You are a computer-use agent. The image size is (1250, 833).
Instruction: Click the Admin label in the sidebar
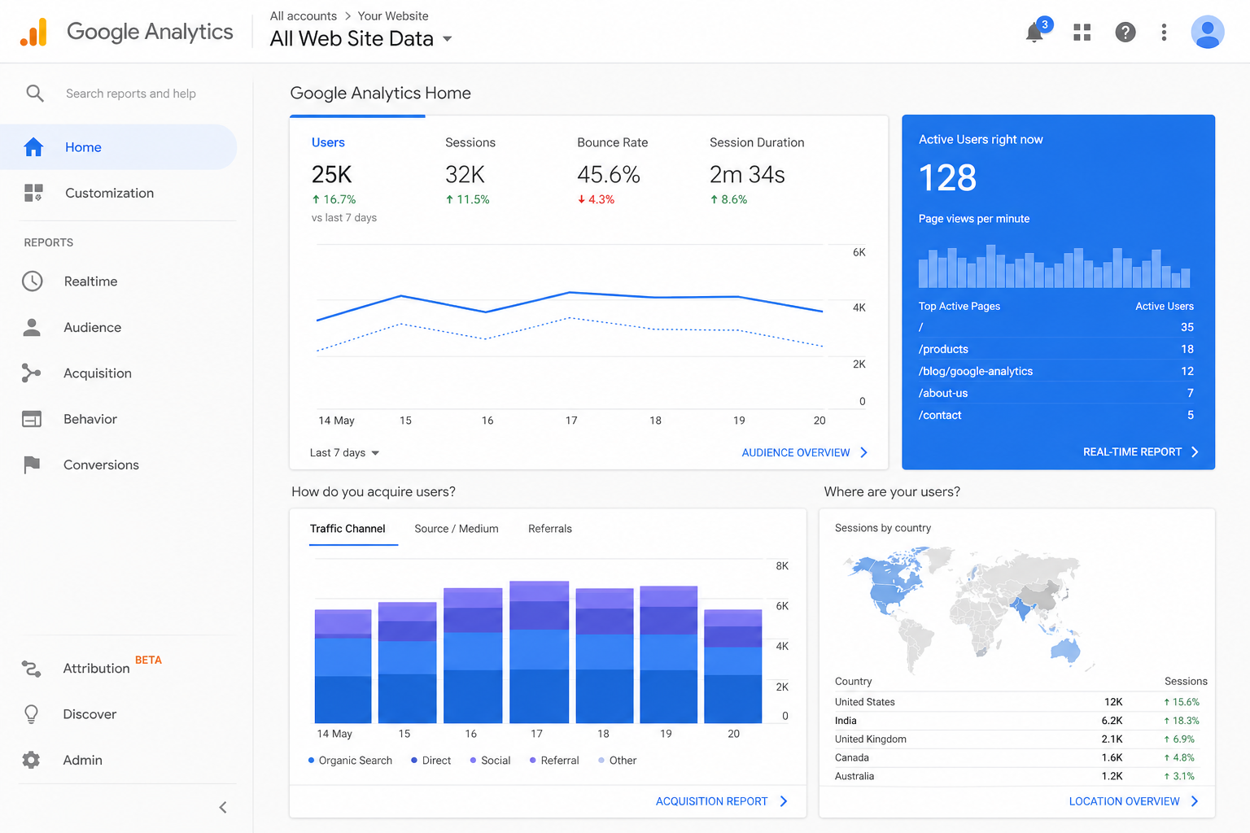(82, 760)
